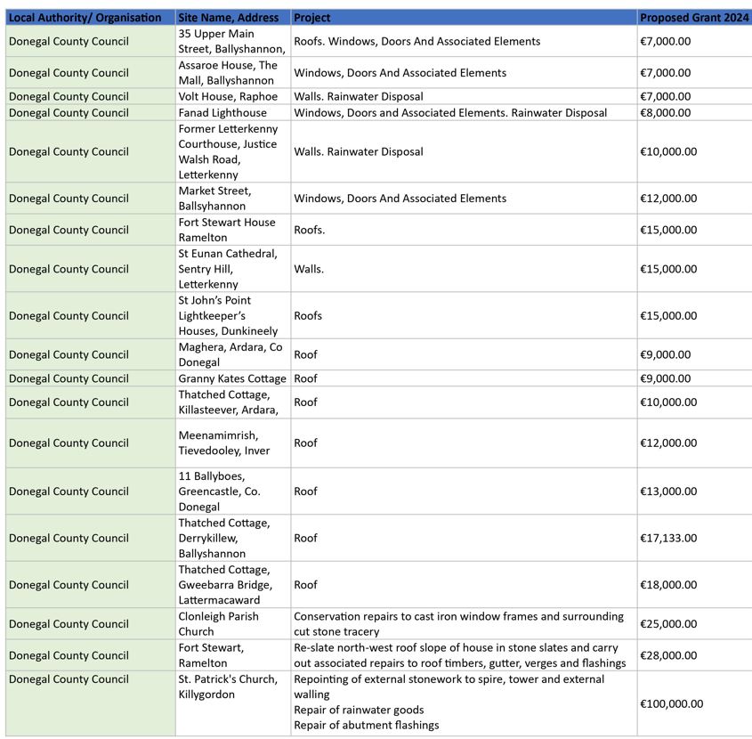This screenshot has height=739, width=752.
Task: Click €10,000.00 in Letterkenny Courthouse row
Action: coord(668,151)
